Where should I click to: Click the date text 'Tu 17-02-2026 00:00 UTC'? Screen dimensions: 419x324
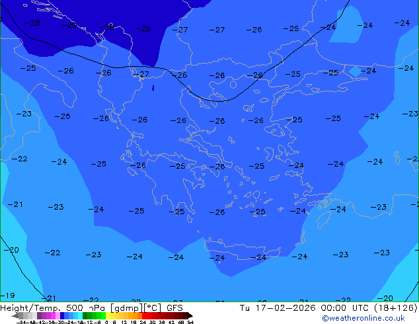coord(305,308)
